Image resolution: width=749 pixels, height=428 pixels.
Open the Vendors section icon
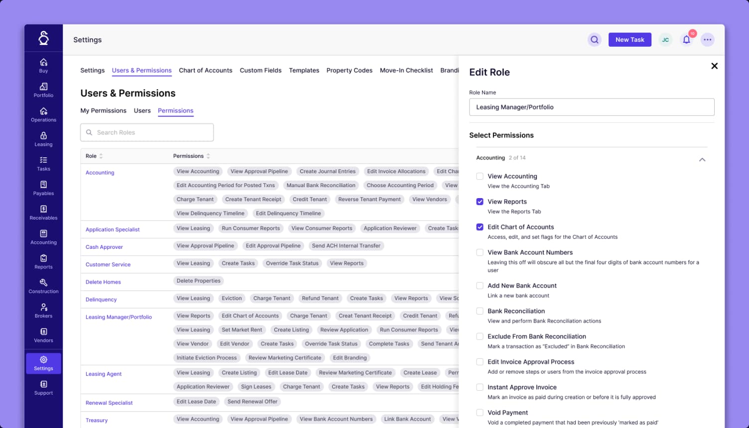[43, 334]
